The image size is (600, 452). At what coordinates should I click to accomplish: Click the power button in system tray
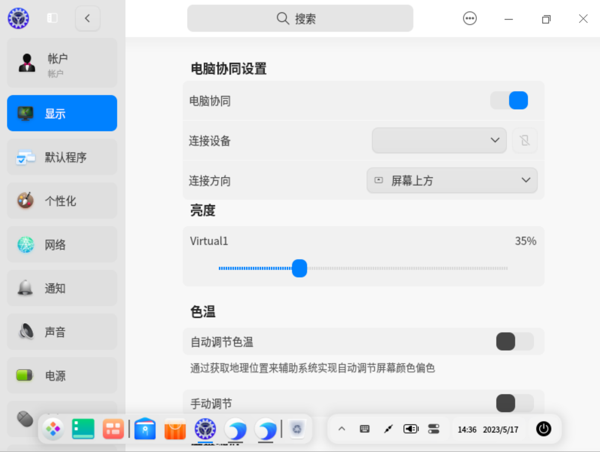click(x=543, y=429)
